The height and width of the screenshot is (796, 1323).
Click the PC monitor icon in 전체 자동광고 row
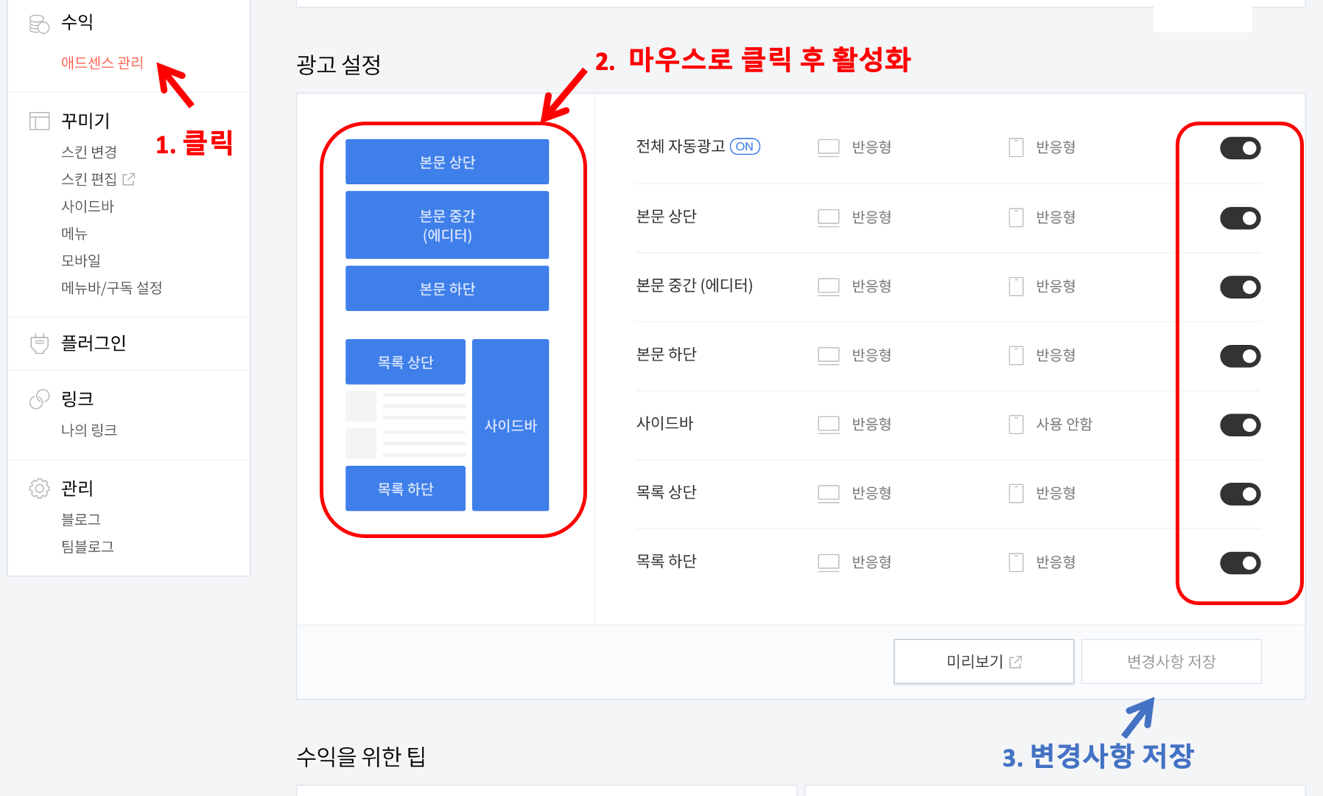pos(829,147)
